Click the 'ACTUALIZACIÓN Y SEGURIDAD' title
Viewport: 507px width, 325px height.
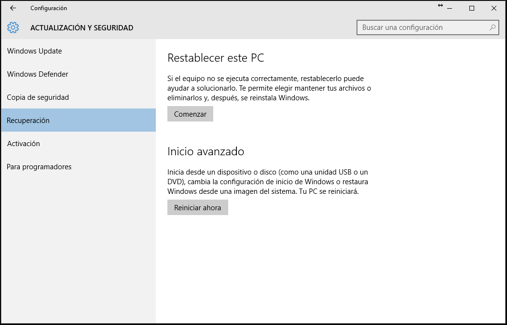pos(82,28)
